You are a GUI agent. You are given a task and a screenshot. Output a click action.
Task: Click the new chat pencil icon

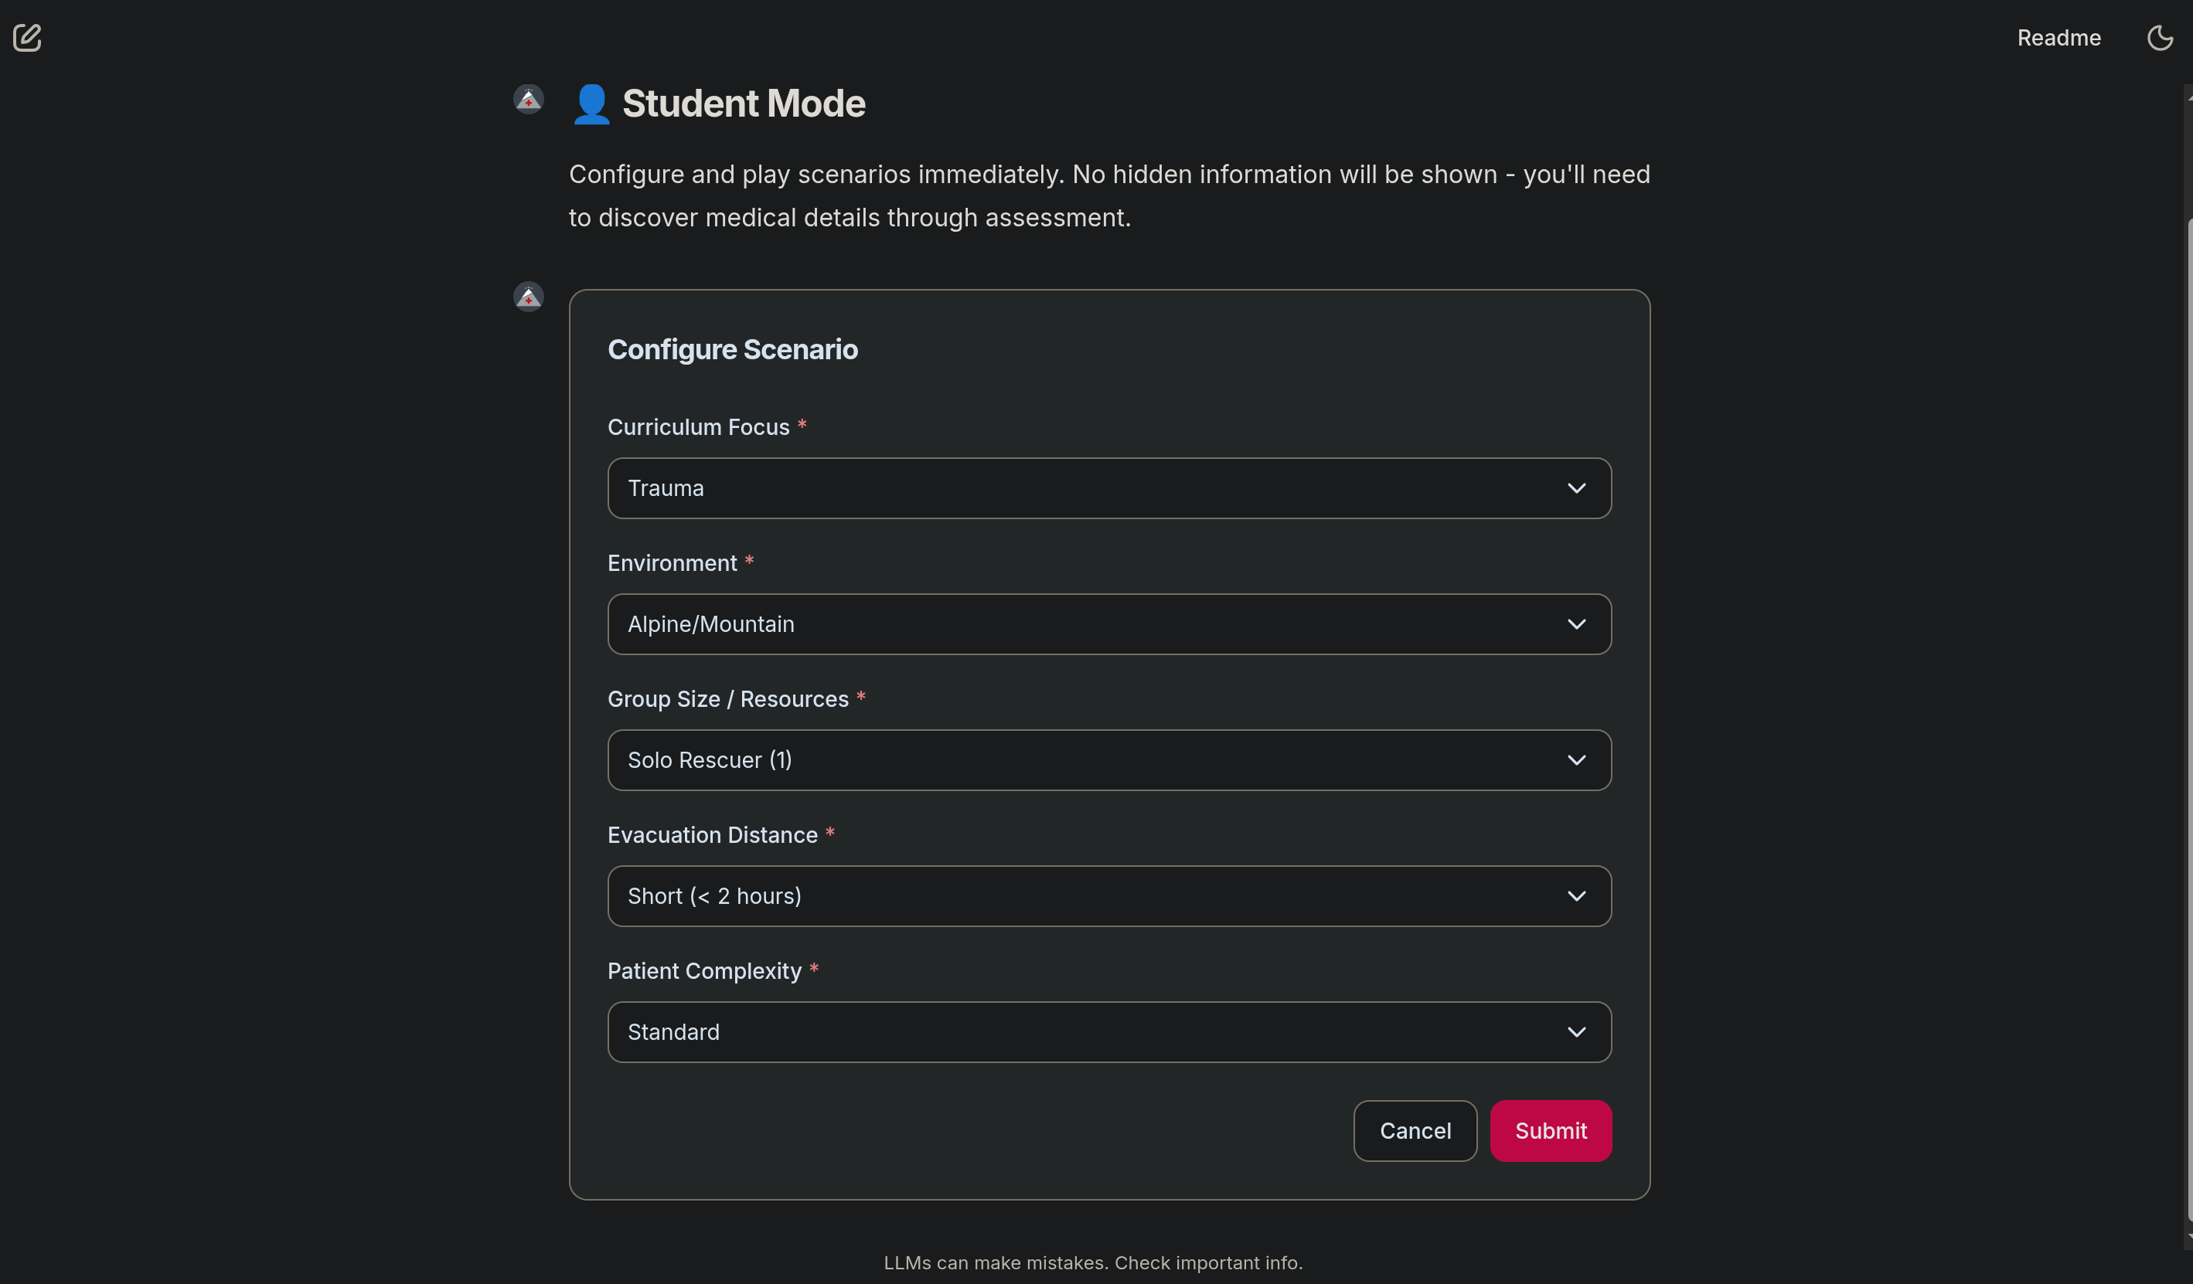27,37
